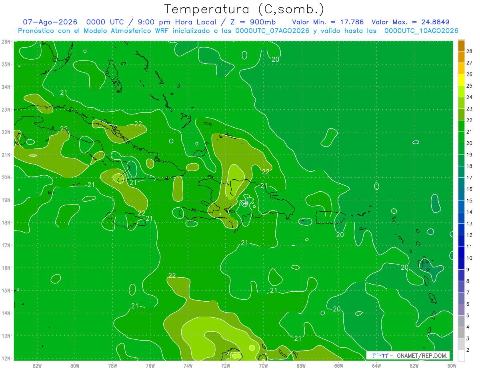480x371 pixels.
Task: Click the color scale label "9"
Action: 468,269
